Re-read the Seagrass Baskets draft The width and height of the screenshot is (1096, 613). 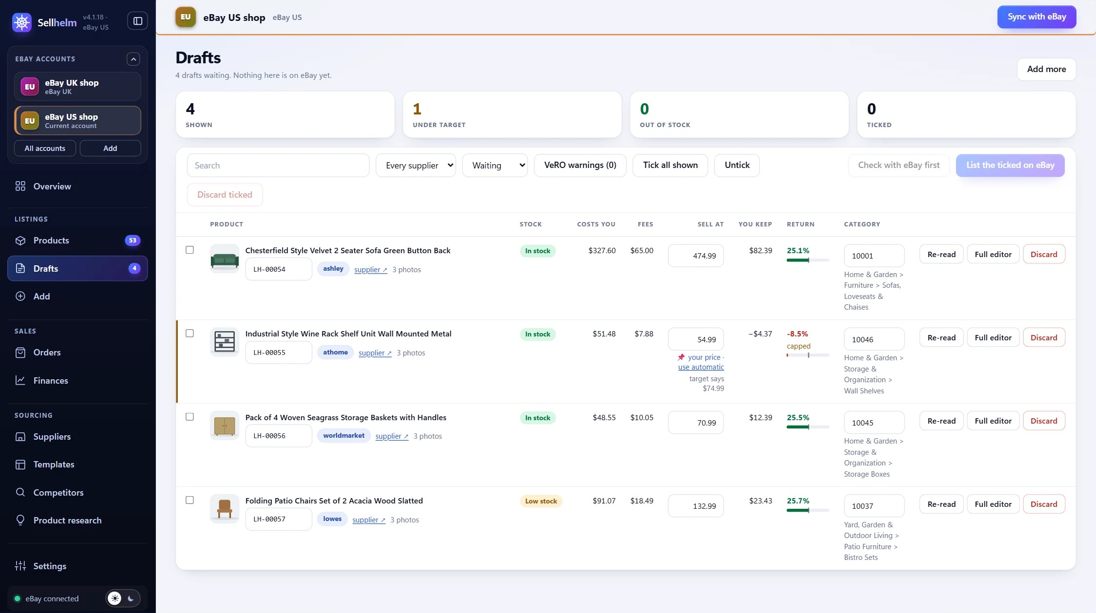[x=941, y=421]
